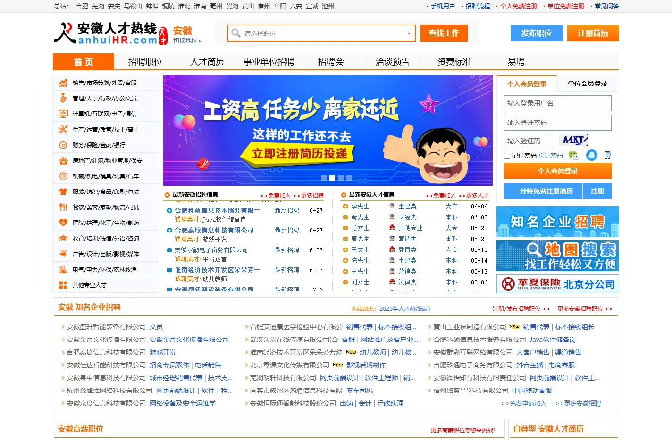Click the avatar icon beside 李先生 土建类
Viewport: 672px width, 440px height.
392,207
